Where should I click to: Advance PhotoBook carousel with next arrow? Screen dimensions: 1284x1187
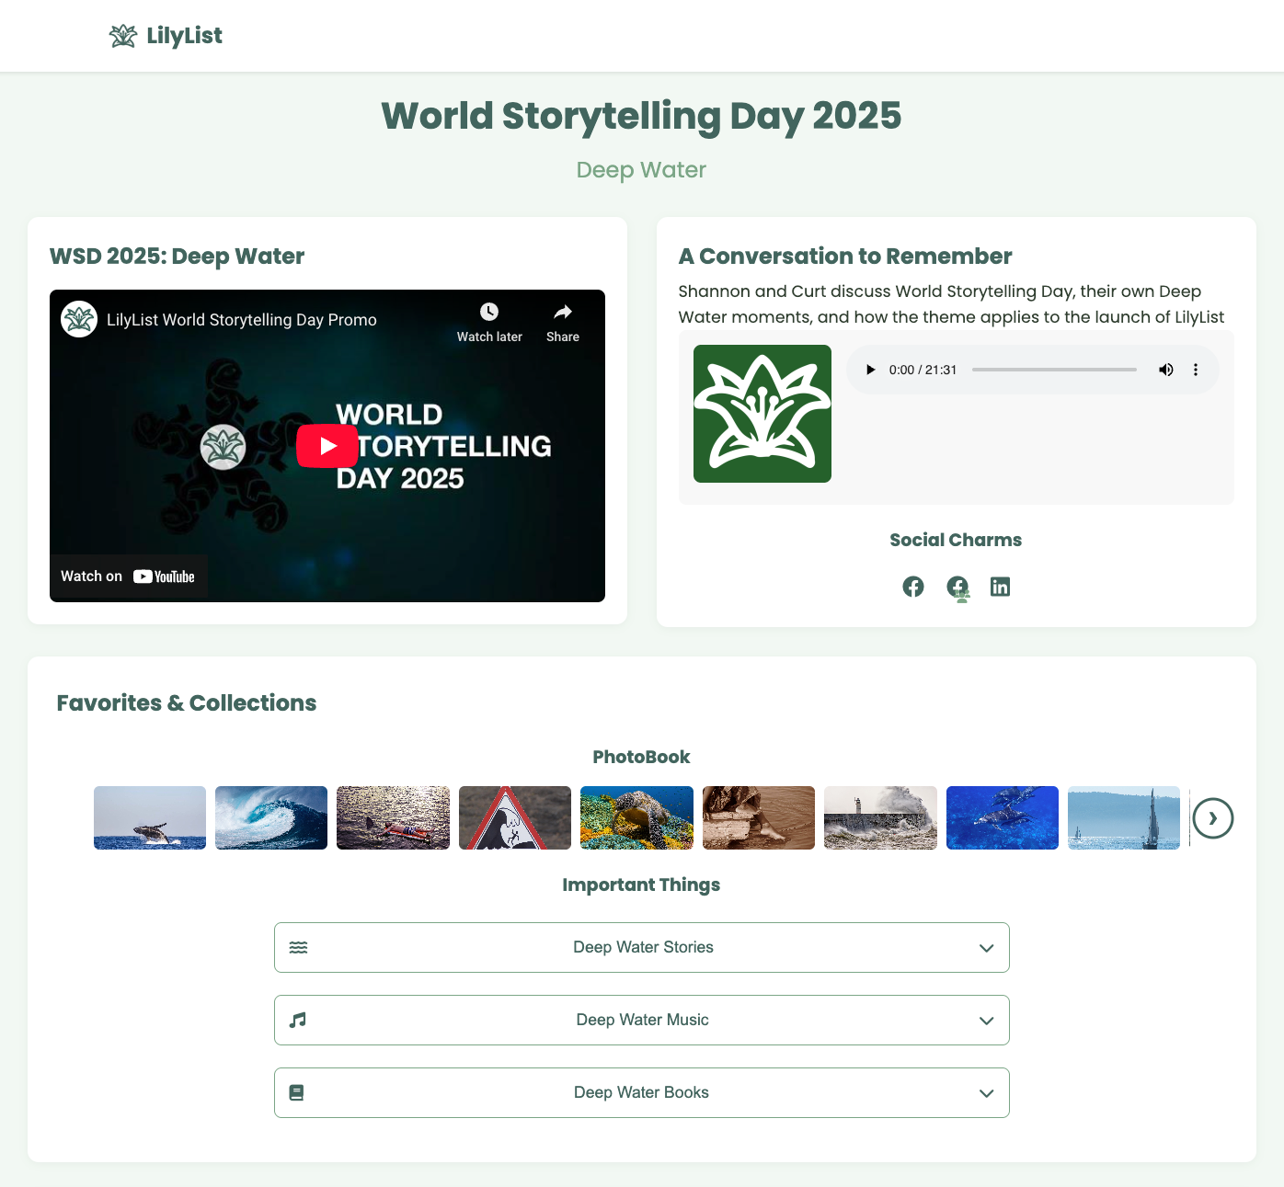pos(1212,818)
